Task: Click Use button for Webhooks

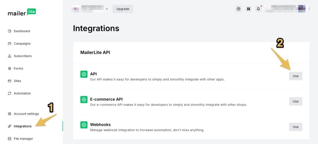Action: point(296,127)
